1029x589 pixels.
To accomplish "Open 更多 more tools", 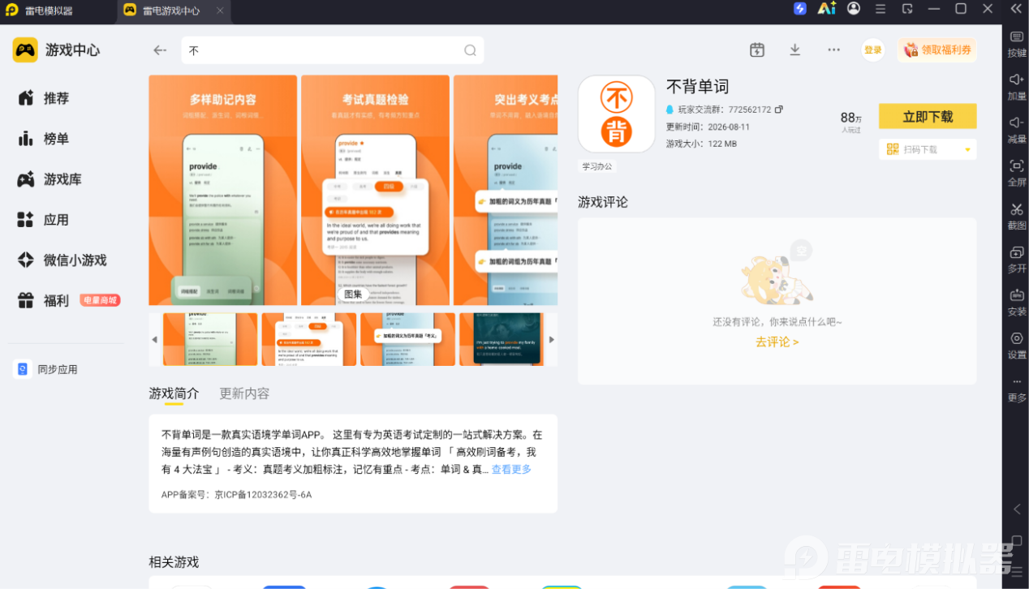I will tap(1017, 389).
